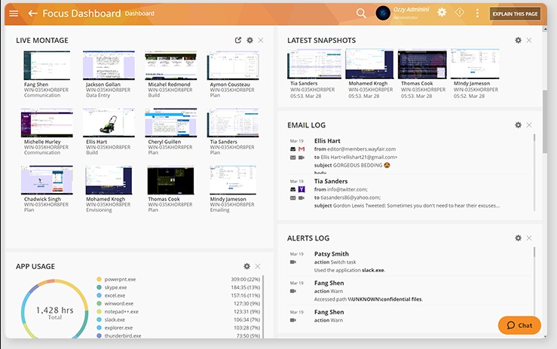Click the Explain This Page button
557x349 pixels.
coord(515,14)
